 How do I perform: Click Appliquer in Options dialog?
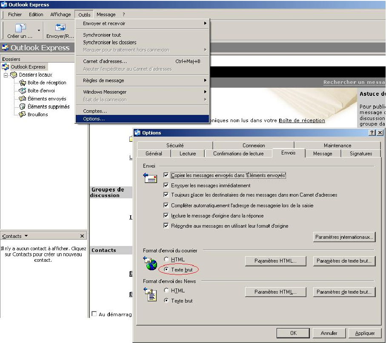click(x=365, y=333)
